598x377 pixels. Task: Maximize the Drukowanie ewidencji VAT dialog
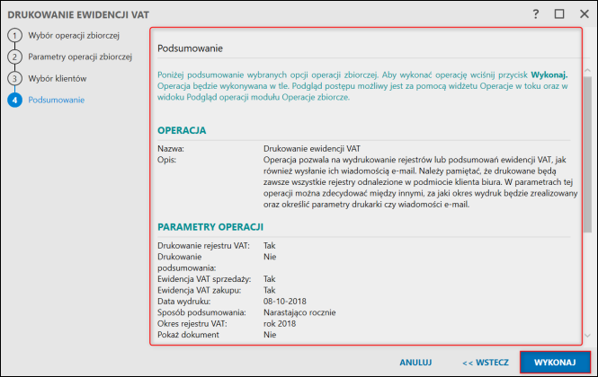pyautogui.click(x=559, y=14)
